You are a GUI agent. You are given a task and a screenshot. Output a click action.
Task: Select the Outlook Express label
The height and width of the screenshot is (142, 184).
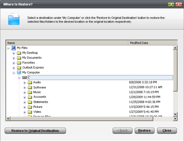(x=33, y=67)
